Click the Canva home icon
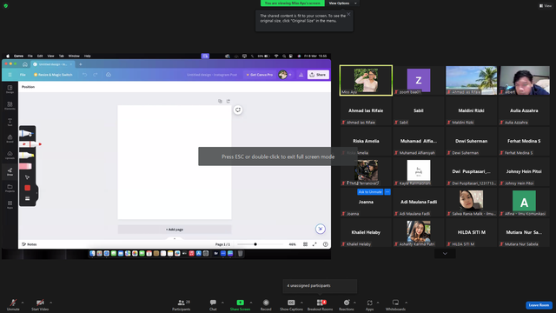 click(25, 64)
